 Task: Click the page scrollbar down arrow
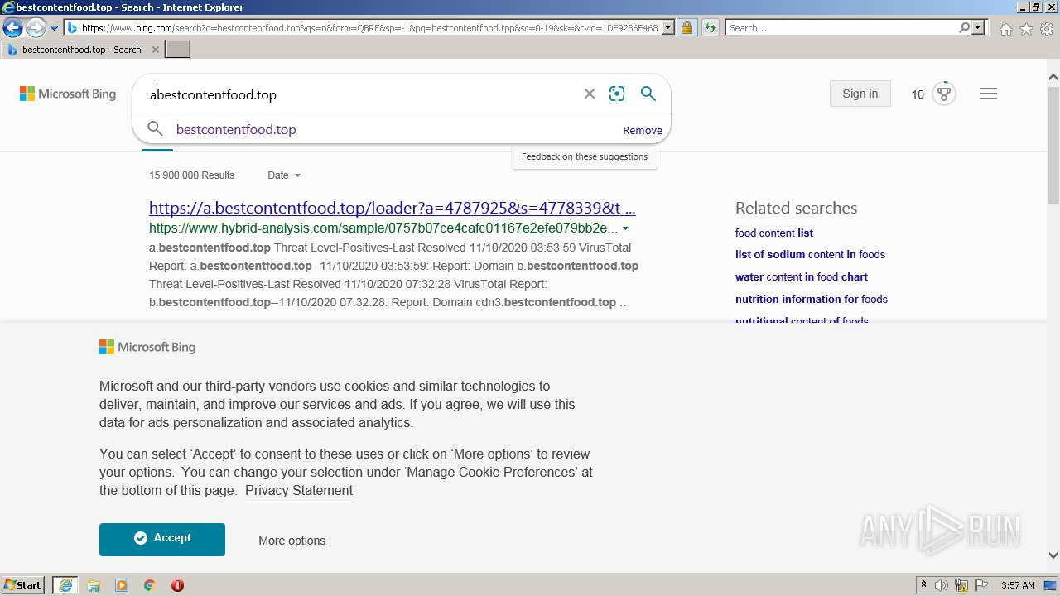[x=1053, y=556]
